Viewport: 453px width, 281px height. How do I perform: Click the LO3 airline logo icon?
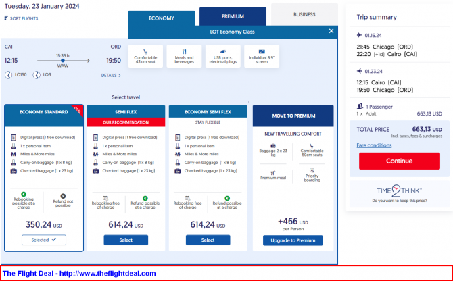(x=37, y=75)
